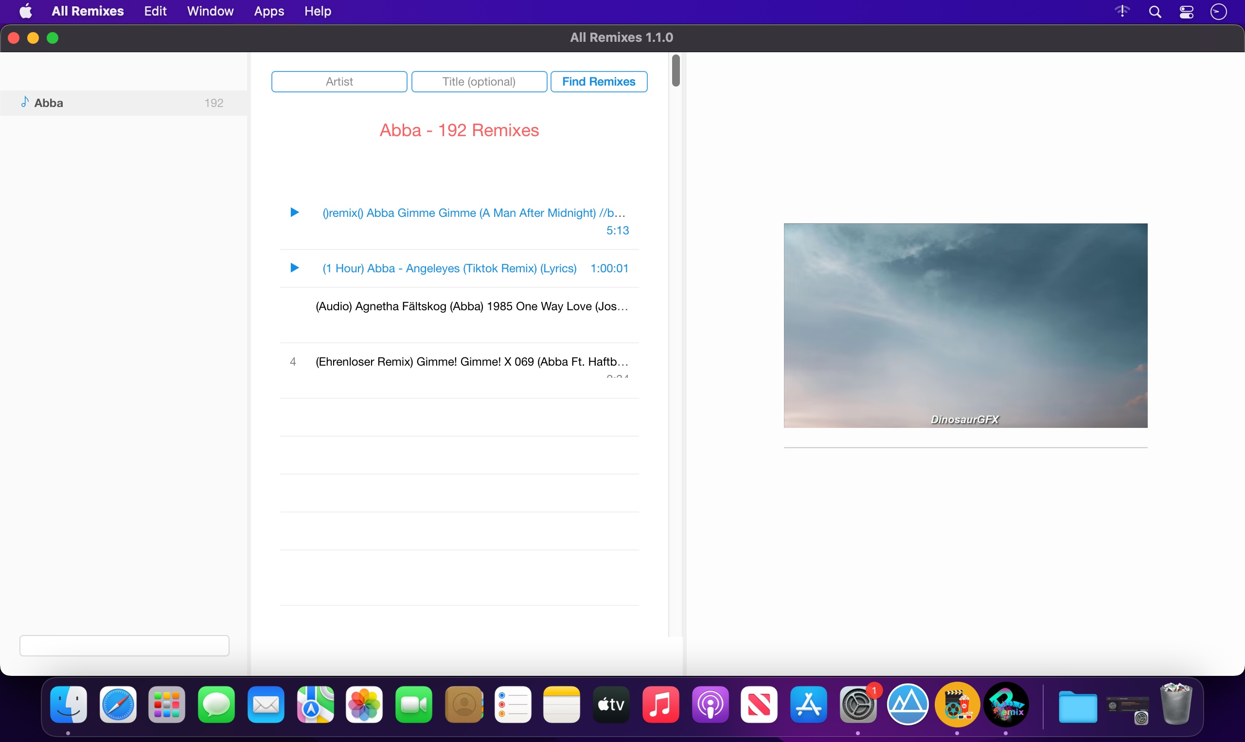
Task: Open Podcasts from the dock
Action: (710, 705)
